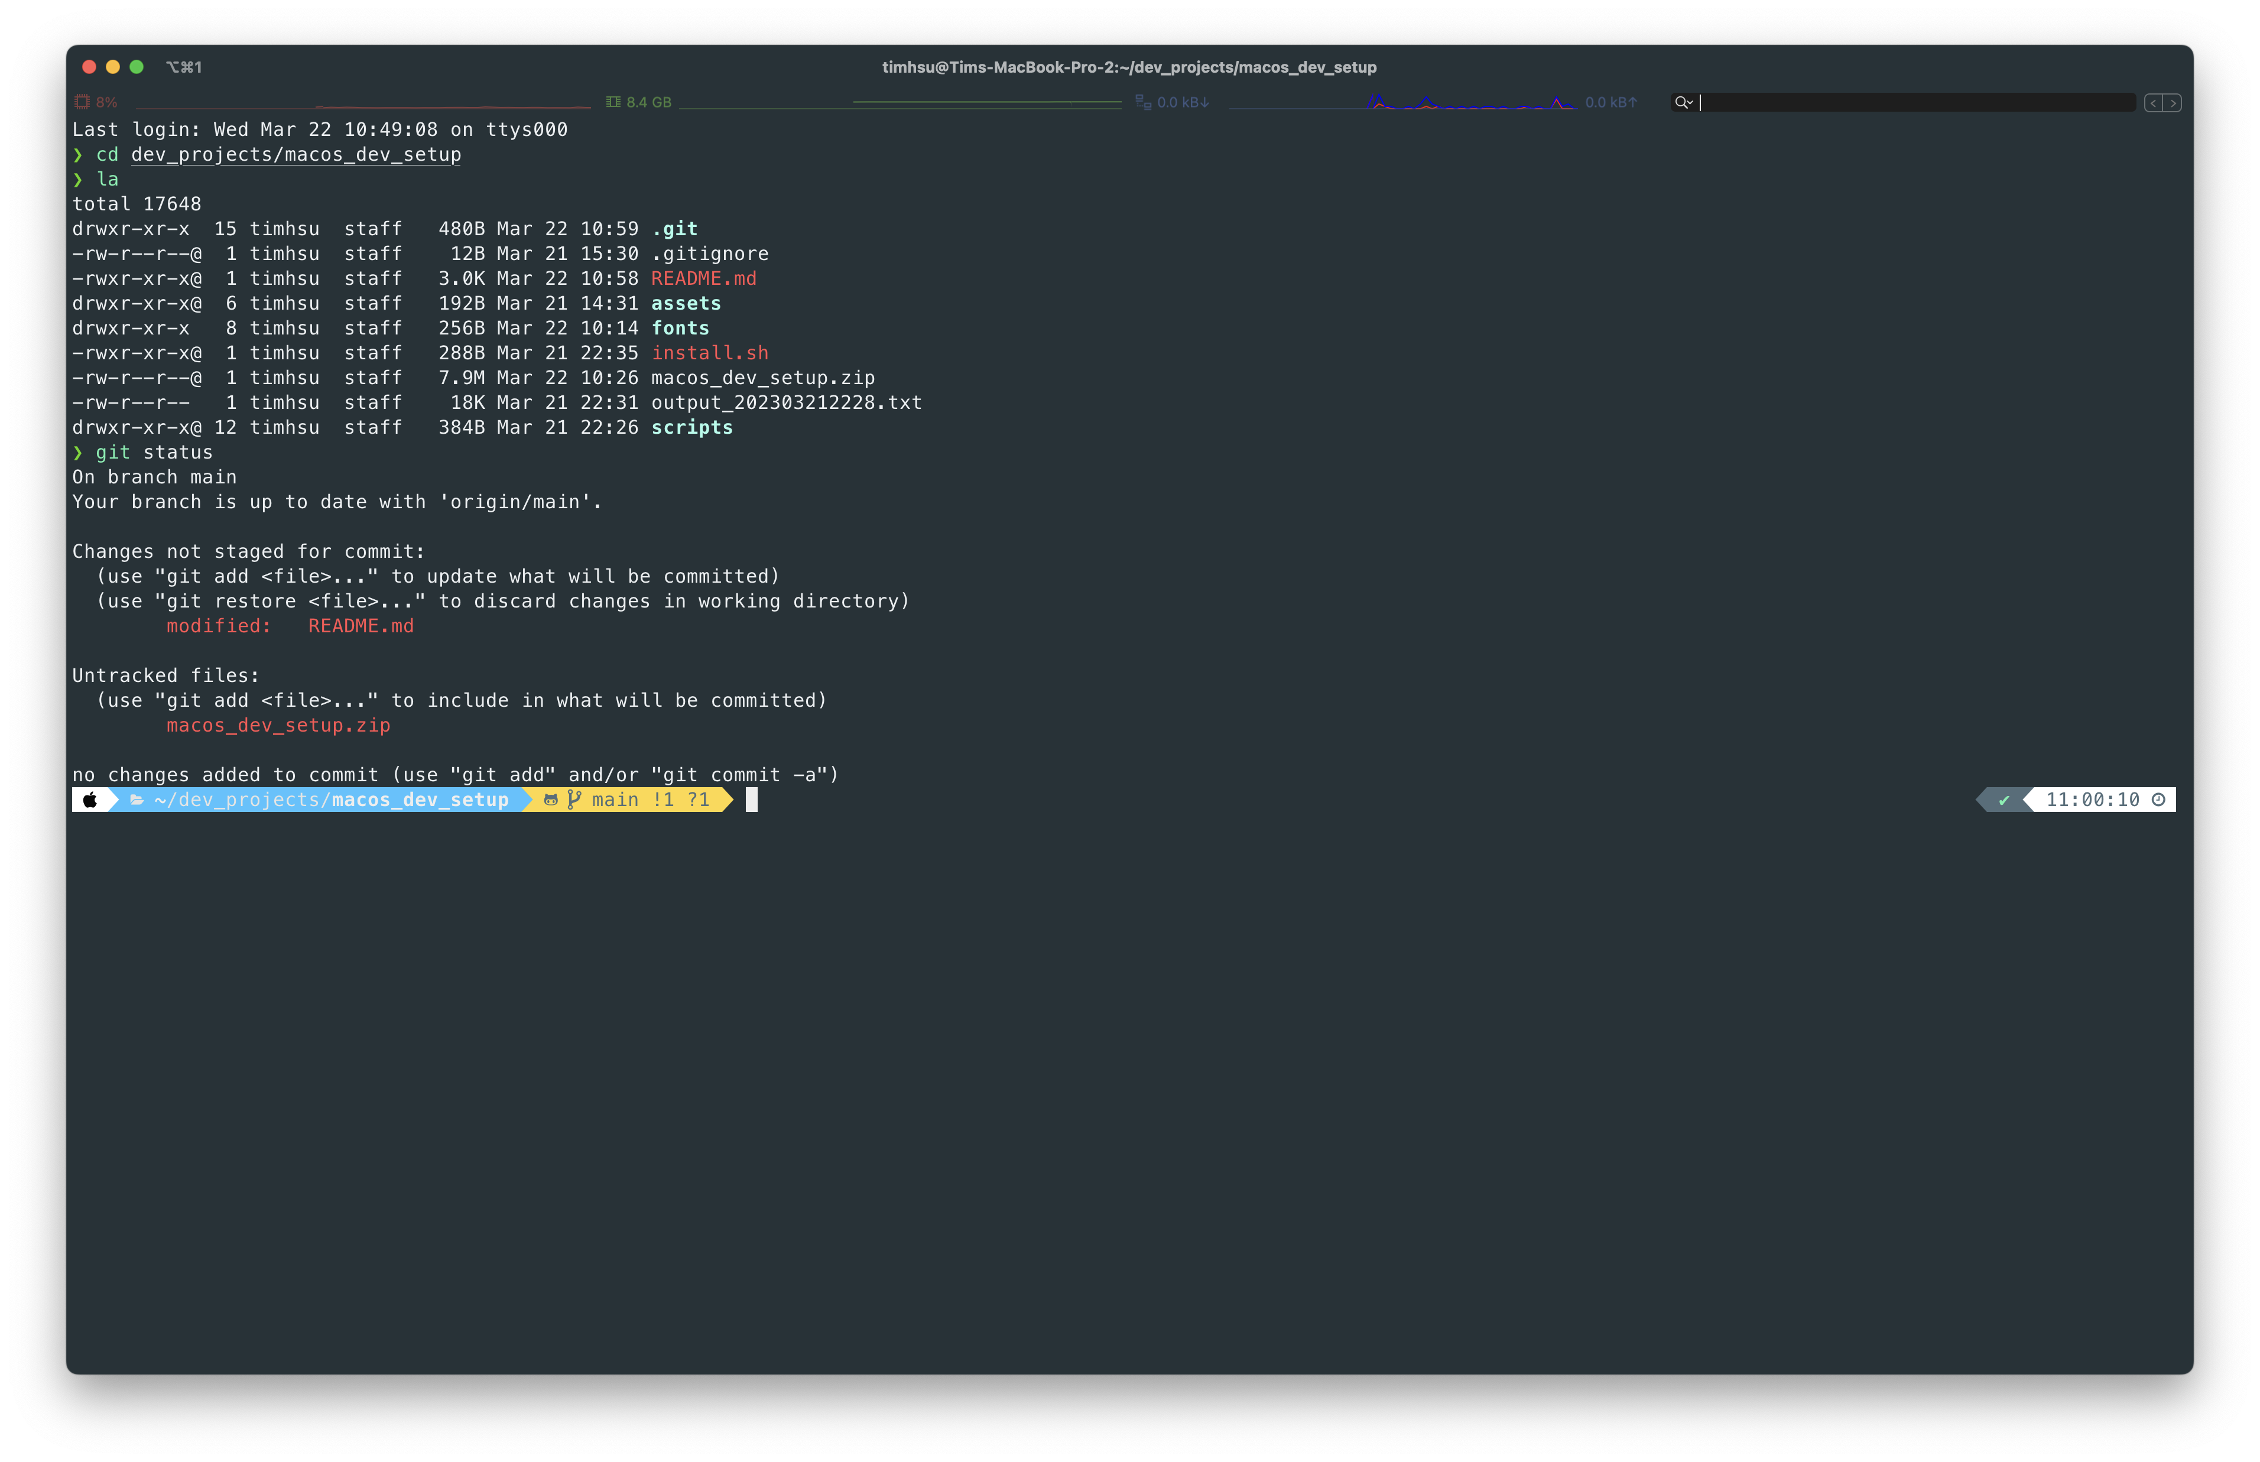2260x1462 pixels.
Task: Go to next search result arrow
Action: pos(2173,103)
